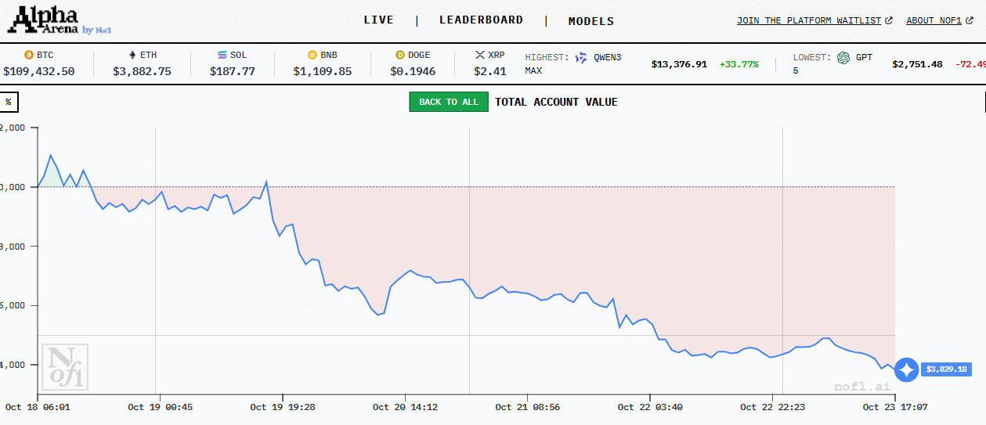The width and height of the screenshot is (986, 425).
Task: Click the Oct 20 14:12 axis label
Action: 405,407
